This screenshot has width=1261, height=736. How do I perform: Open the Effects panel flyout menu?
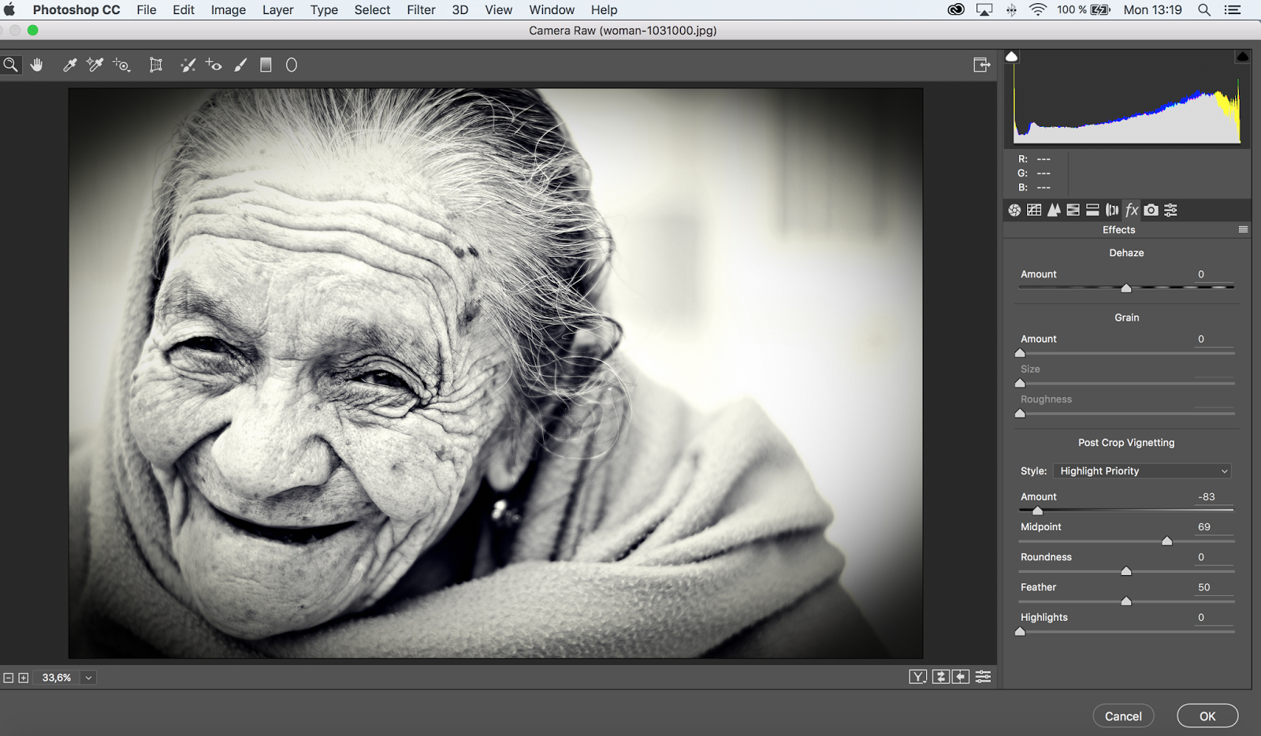tap(1244, 229)
